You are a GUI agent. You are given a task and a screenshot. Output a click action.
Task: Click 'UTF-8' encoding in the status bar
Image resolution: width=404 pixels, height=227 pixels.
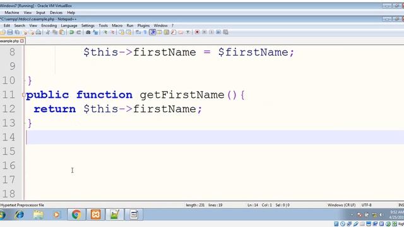pos(366,205)
